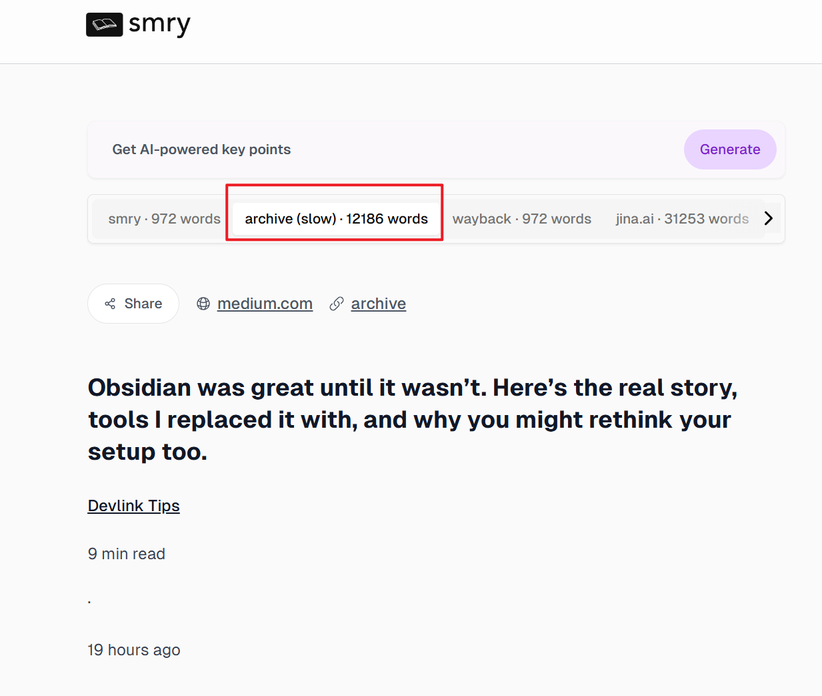Select the Get AI-powered key points label
Image resolution: width=822 pixels, height=696 pixels.
click(x=201, y=149)
